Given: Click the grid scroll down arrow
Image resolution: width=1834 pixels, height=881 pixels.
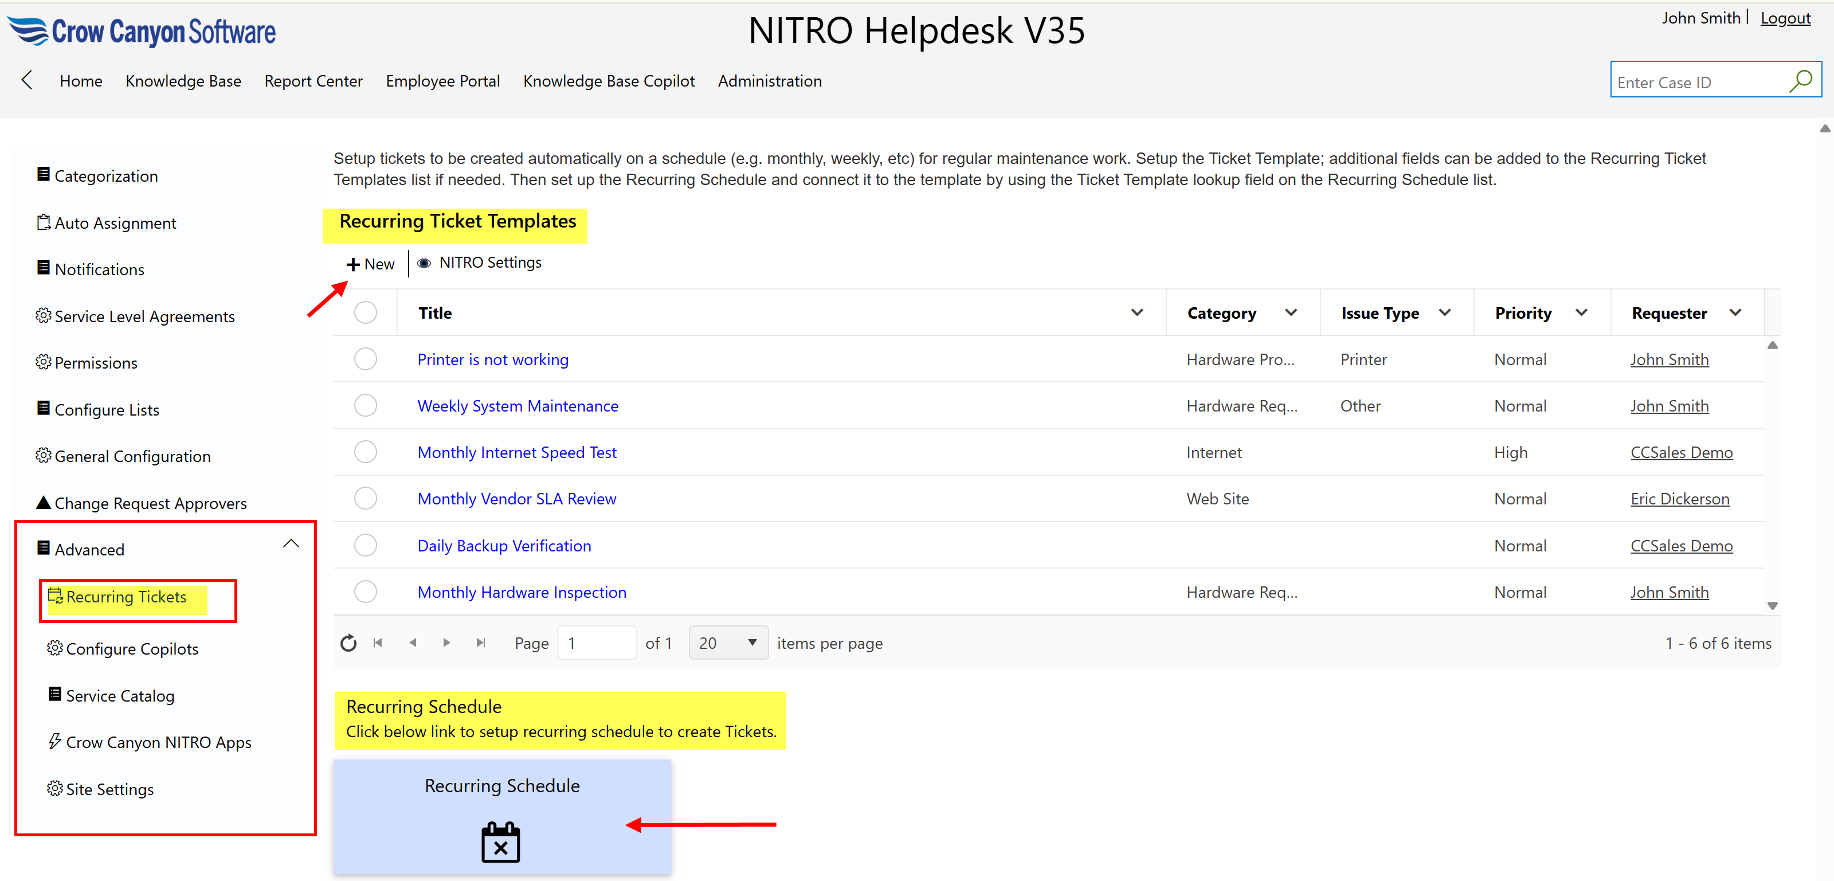Looking at the screenshot, I should click(1772, 606).
